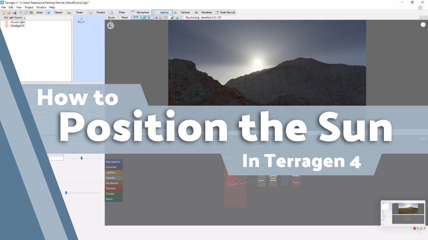Select Atmosphere in node network group list
The height and width of the screenshot is (240, 428).
[114, 162]
